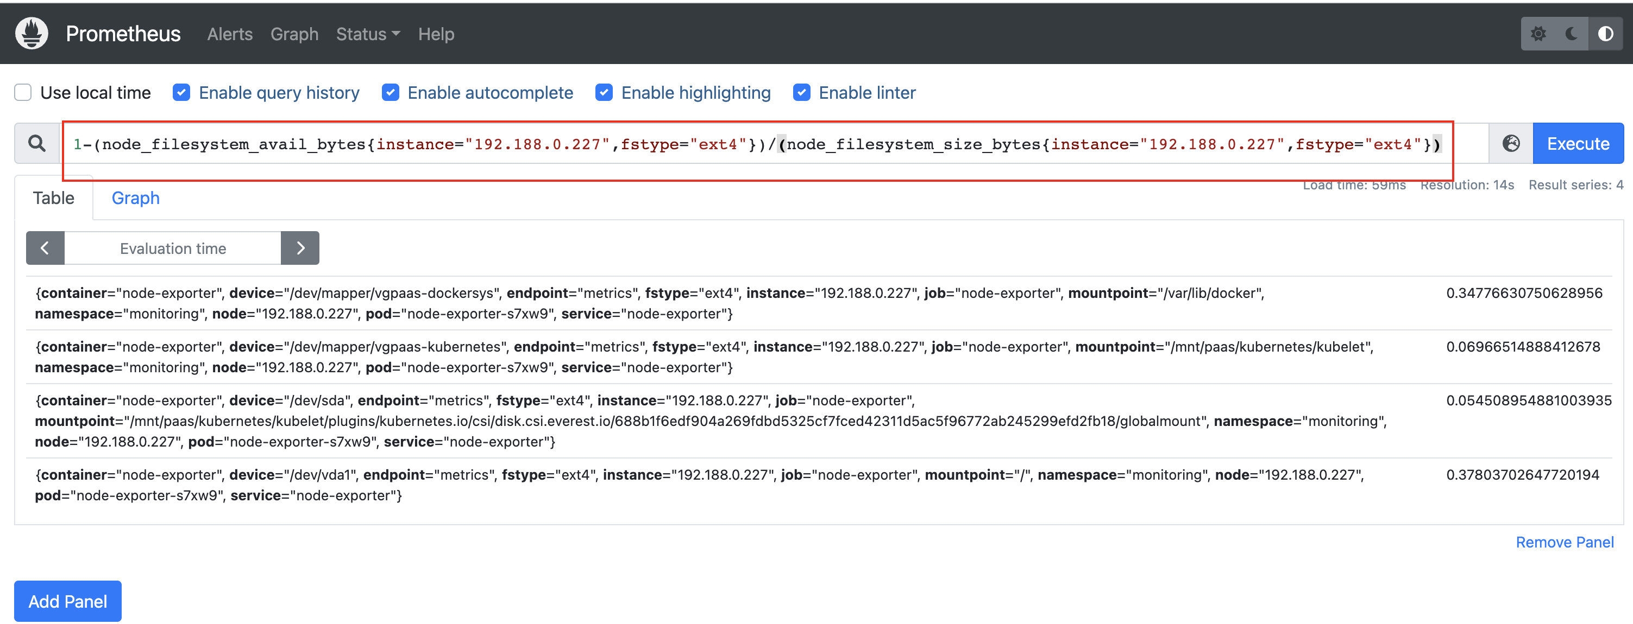Uncheck Enable autocomplete
The width and height of the screenshot is (1633, 624).
[391, 92]
